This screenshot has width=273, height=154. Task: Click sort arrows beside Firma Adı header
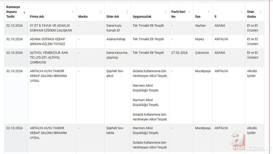click(73, 12)
